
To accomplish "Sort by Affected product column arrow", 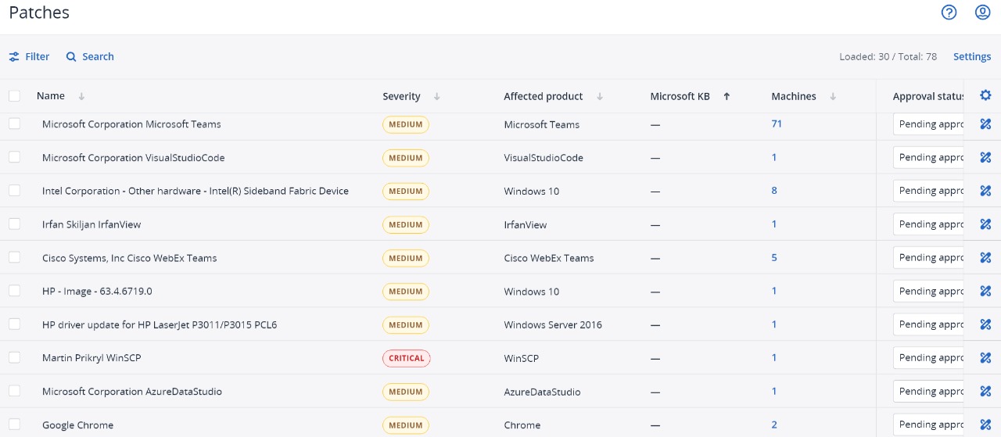I will tap(600, 96).
